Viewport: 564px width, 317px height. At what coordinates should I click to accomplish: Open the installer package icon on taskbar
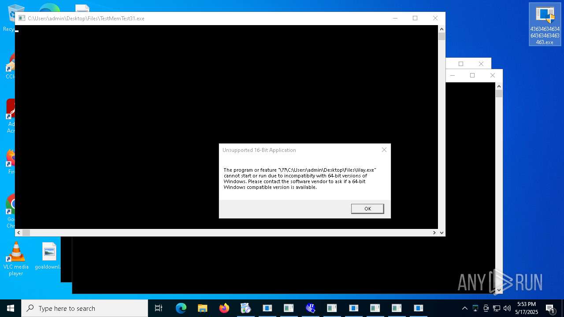click(245, 308)
